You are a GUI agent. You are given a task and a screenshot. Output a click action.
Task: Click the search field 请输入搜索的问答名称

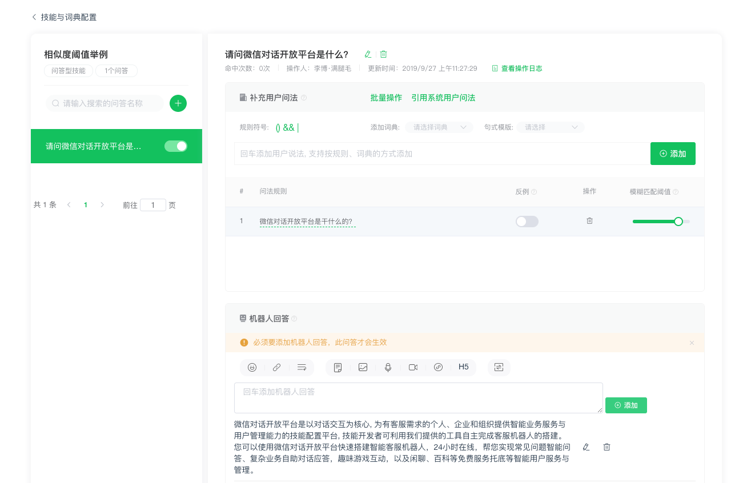tap(104, 103)
